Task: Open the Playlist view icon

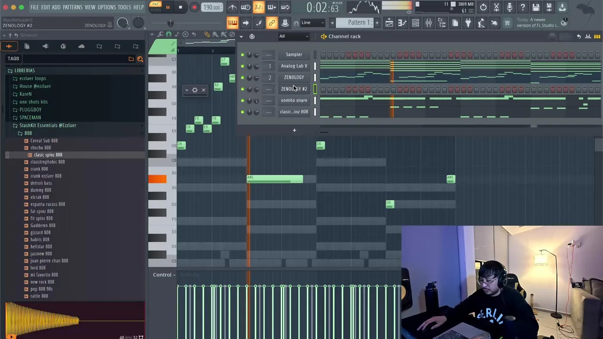Action: (x=389, y=23)
